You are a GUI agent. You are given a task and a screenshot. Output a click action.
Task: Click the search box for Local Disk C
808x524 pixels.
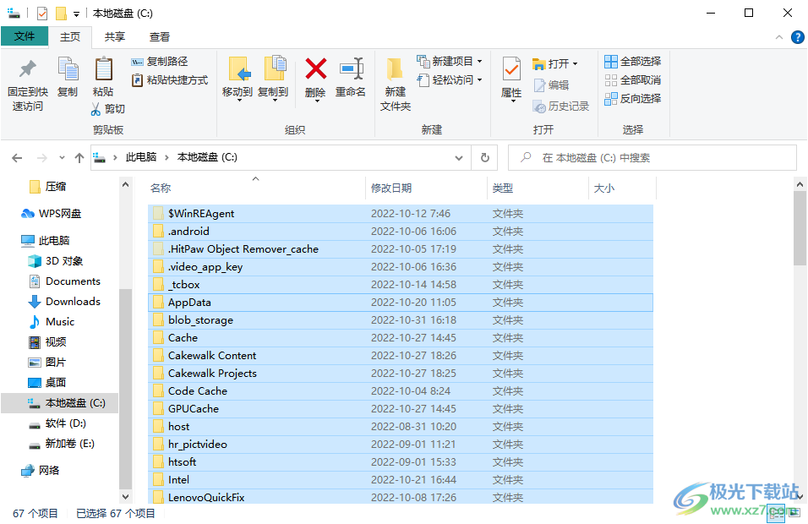(652, 158)
